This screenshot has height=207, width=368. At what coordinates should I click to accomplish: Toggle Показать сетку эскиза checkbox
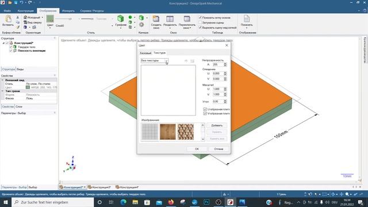[x=201, y=18]
